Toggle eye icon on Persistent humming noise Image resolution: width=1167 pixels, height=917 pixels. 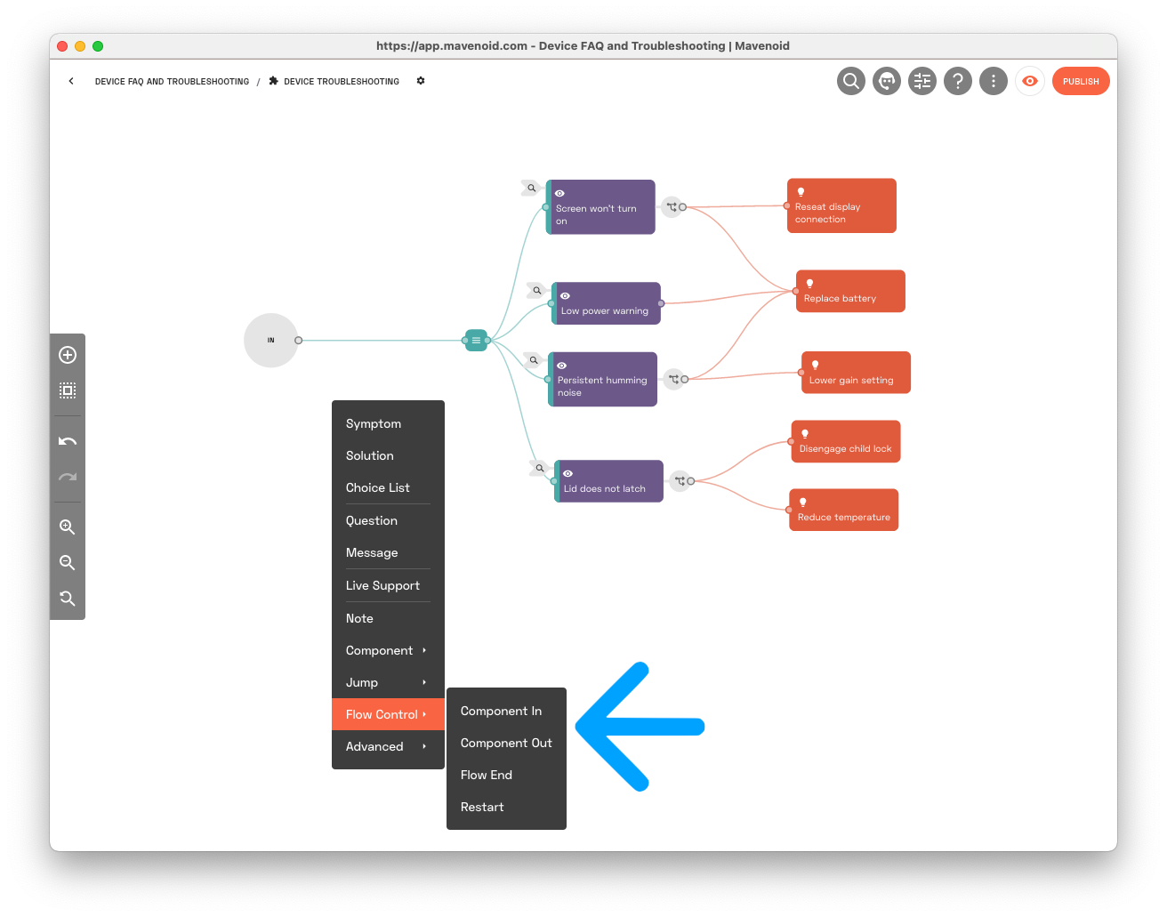[562, 366]
